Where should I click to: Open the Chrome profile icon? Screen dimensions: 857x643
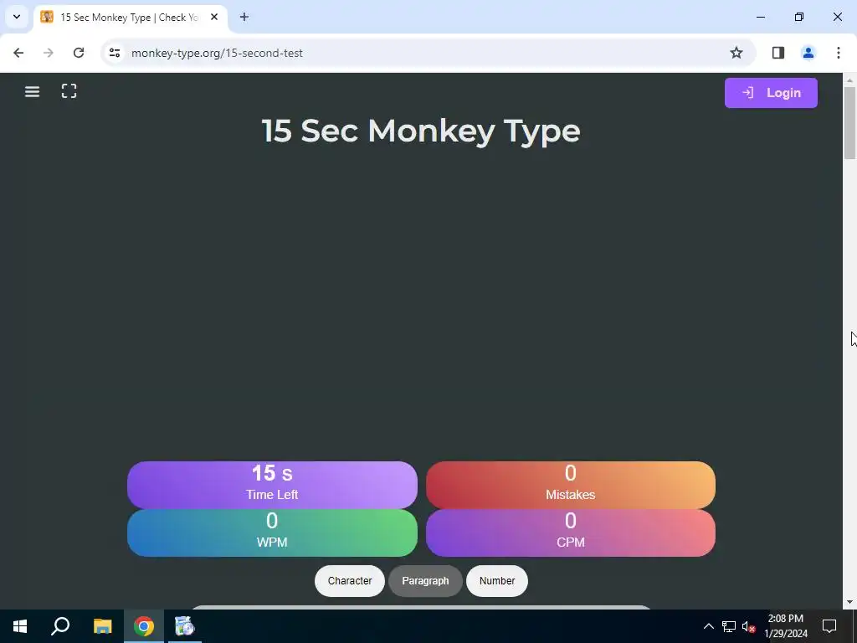click(808, 53)
